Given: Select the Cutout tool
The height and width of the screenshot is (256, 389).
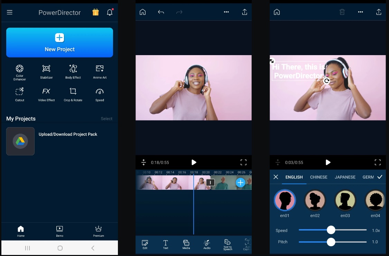Looking at the screenshot, I should tap(19, 94).
